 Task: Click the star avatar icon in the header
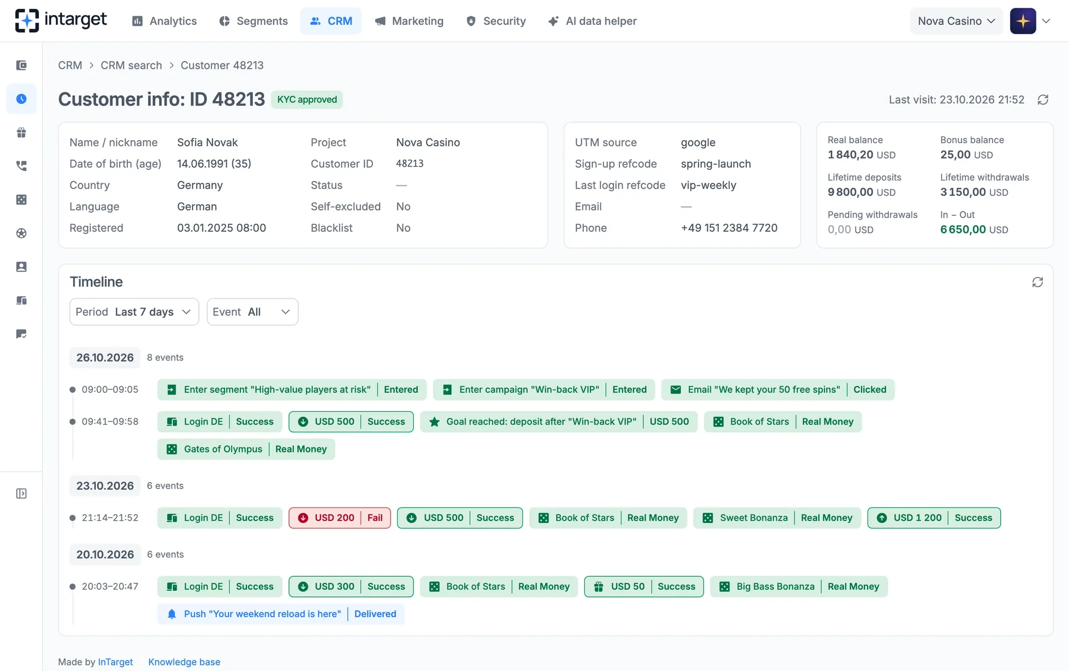(1023, 21)
